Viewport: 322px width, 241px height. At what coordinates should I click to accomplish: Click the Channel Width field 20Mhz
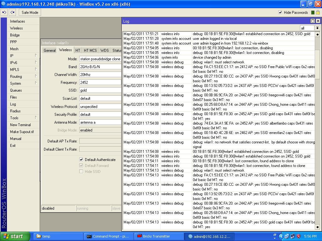(100, 75)
